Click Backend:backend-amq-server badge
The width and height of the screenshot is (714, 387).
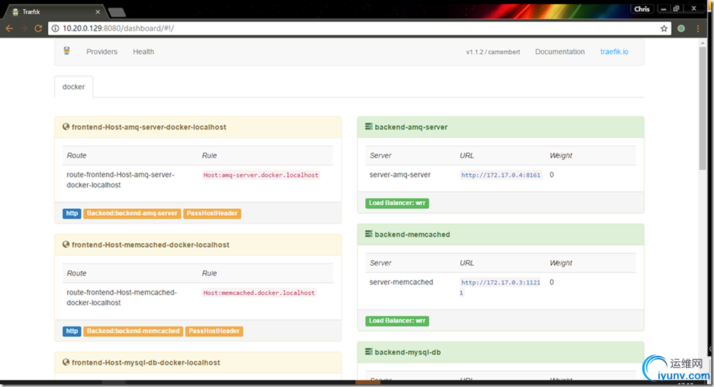(x=132, y=213)
